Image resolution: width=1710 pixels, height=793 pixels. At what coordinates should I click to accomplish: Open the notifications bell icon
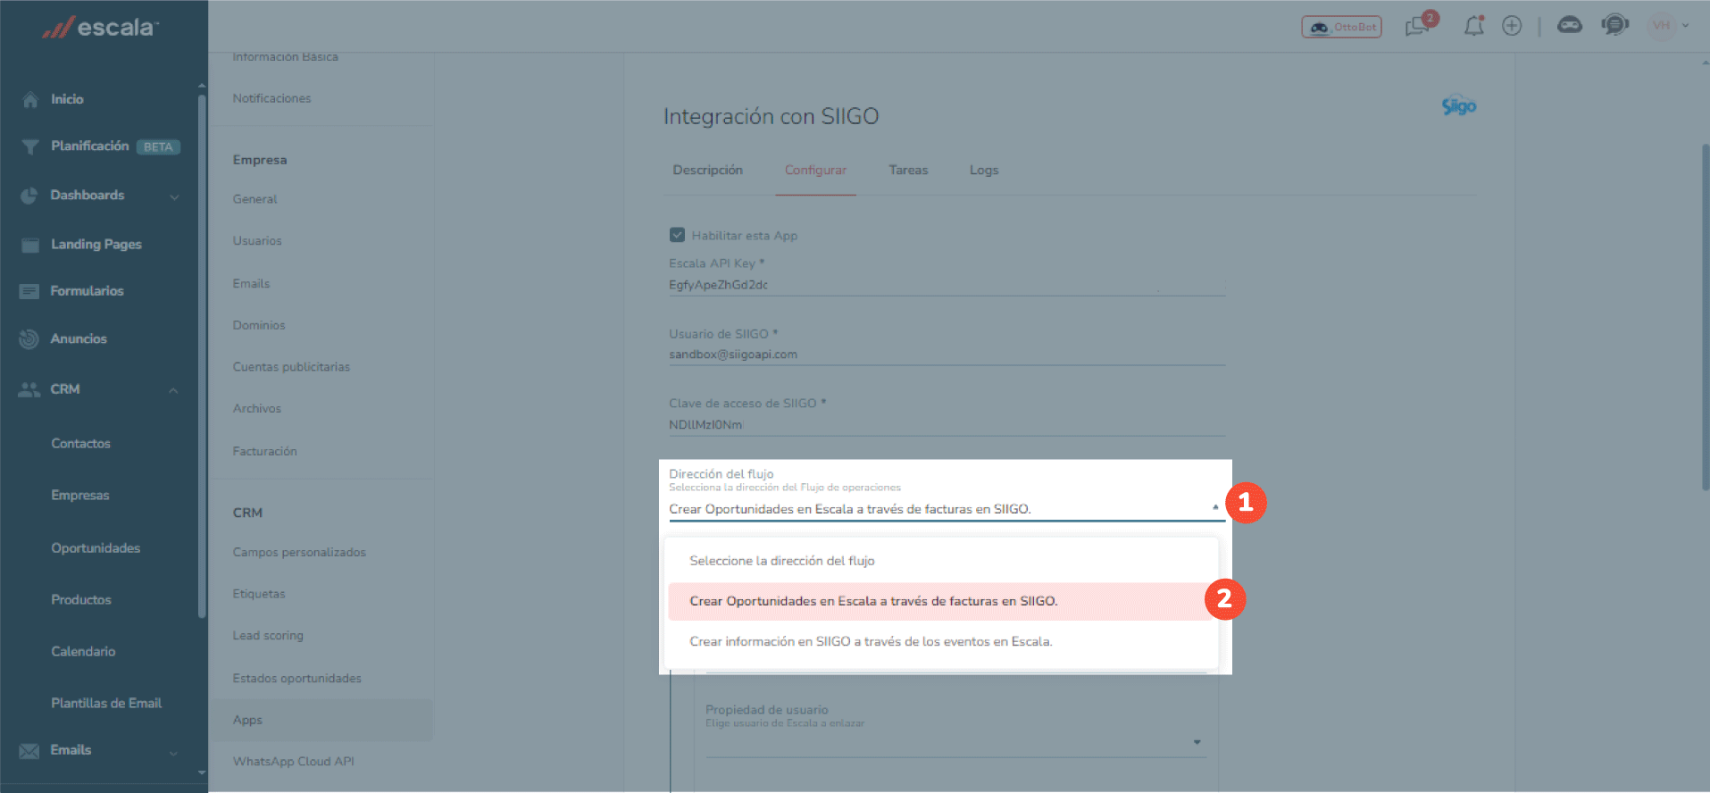1473,26
